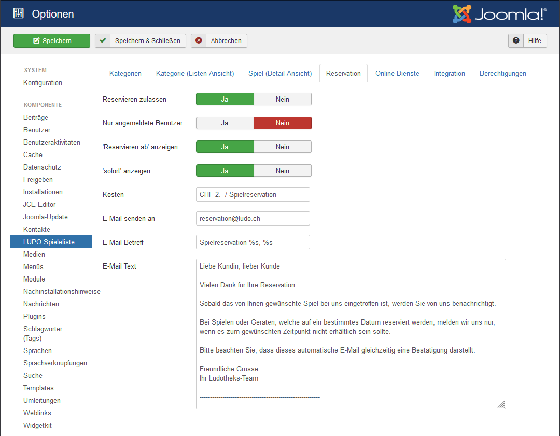
Task: Click the red cancel icon beside Abbrechen
Action: (x=199, y=41)
